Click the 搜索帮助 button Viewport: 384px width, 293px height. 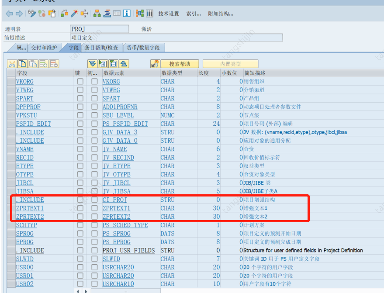point(180,63)
